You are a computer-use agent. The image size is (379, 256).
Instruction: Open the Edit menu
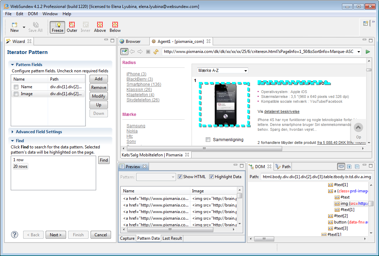(x=20, y=14)
